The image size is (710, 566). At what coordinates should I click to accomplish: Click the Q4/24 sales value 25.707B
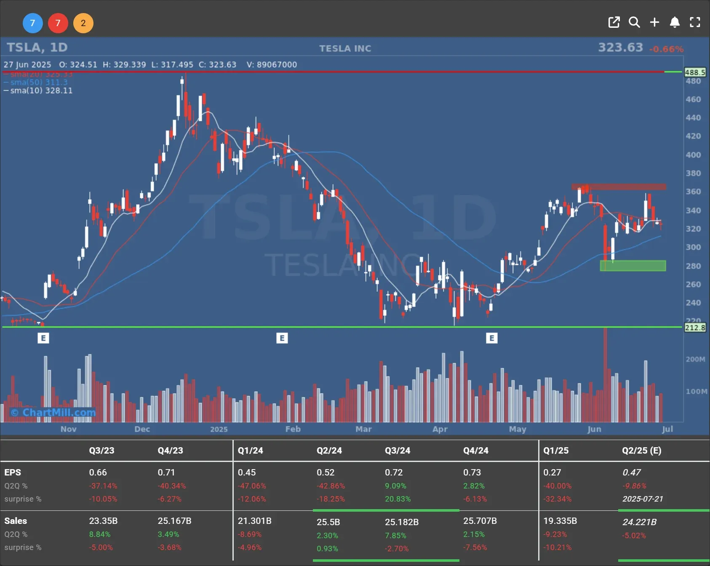480,521
